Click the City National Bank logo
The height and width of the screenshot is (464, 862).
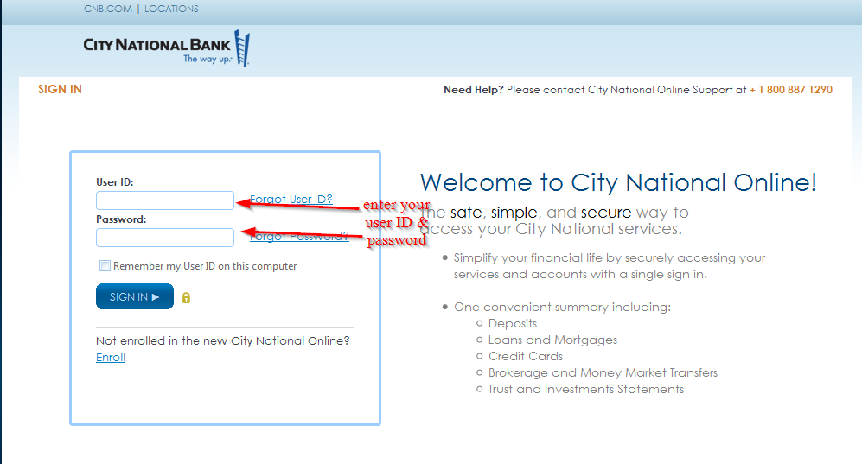pyautogui.click(x=167, y=48)
